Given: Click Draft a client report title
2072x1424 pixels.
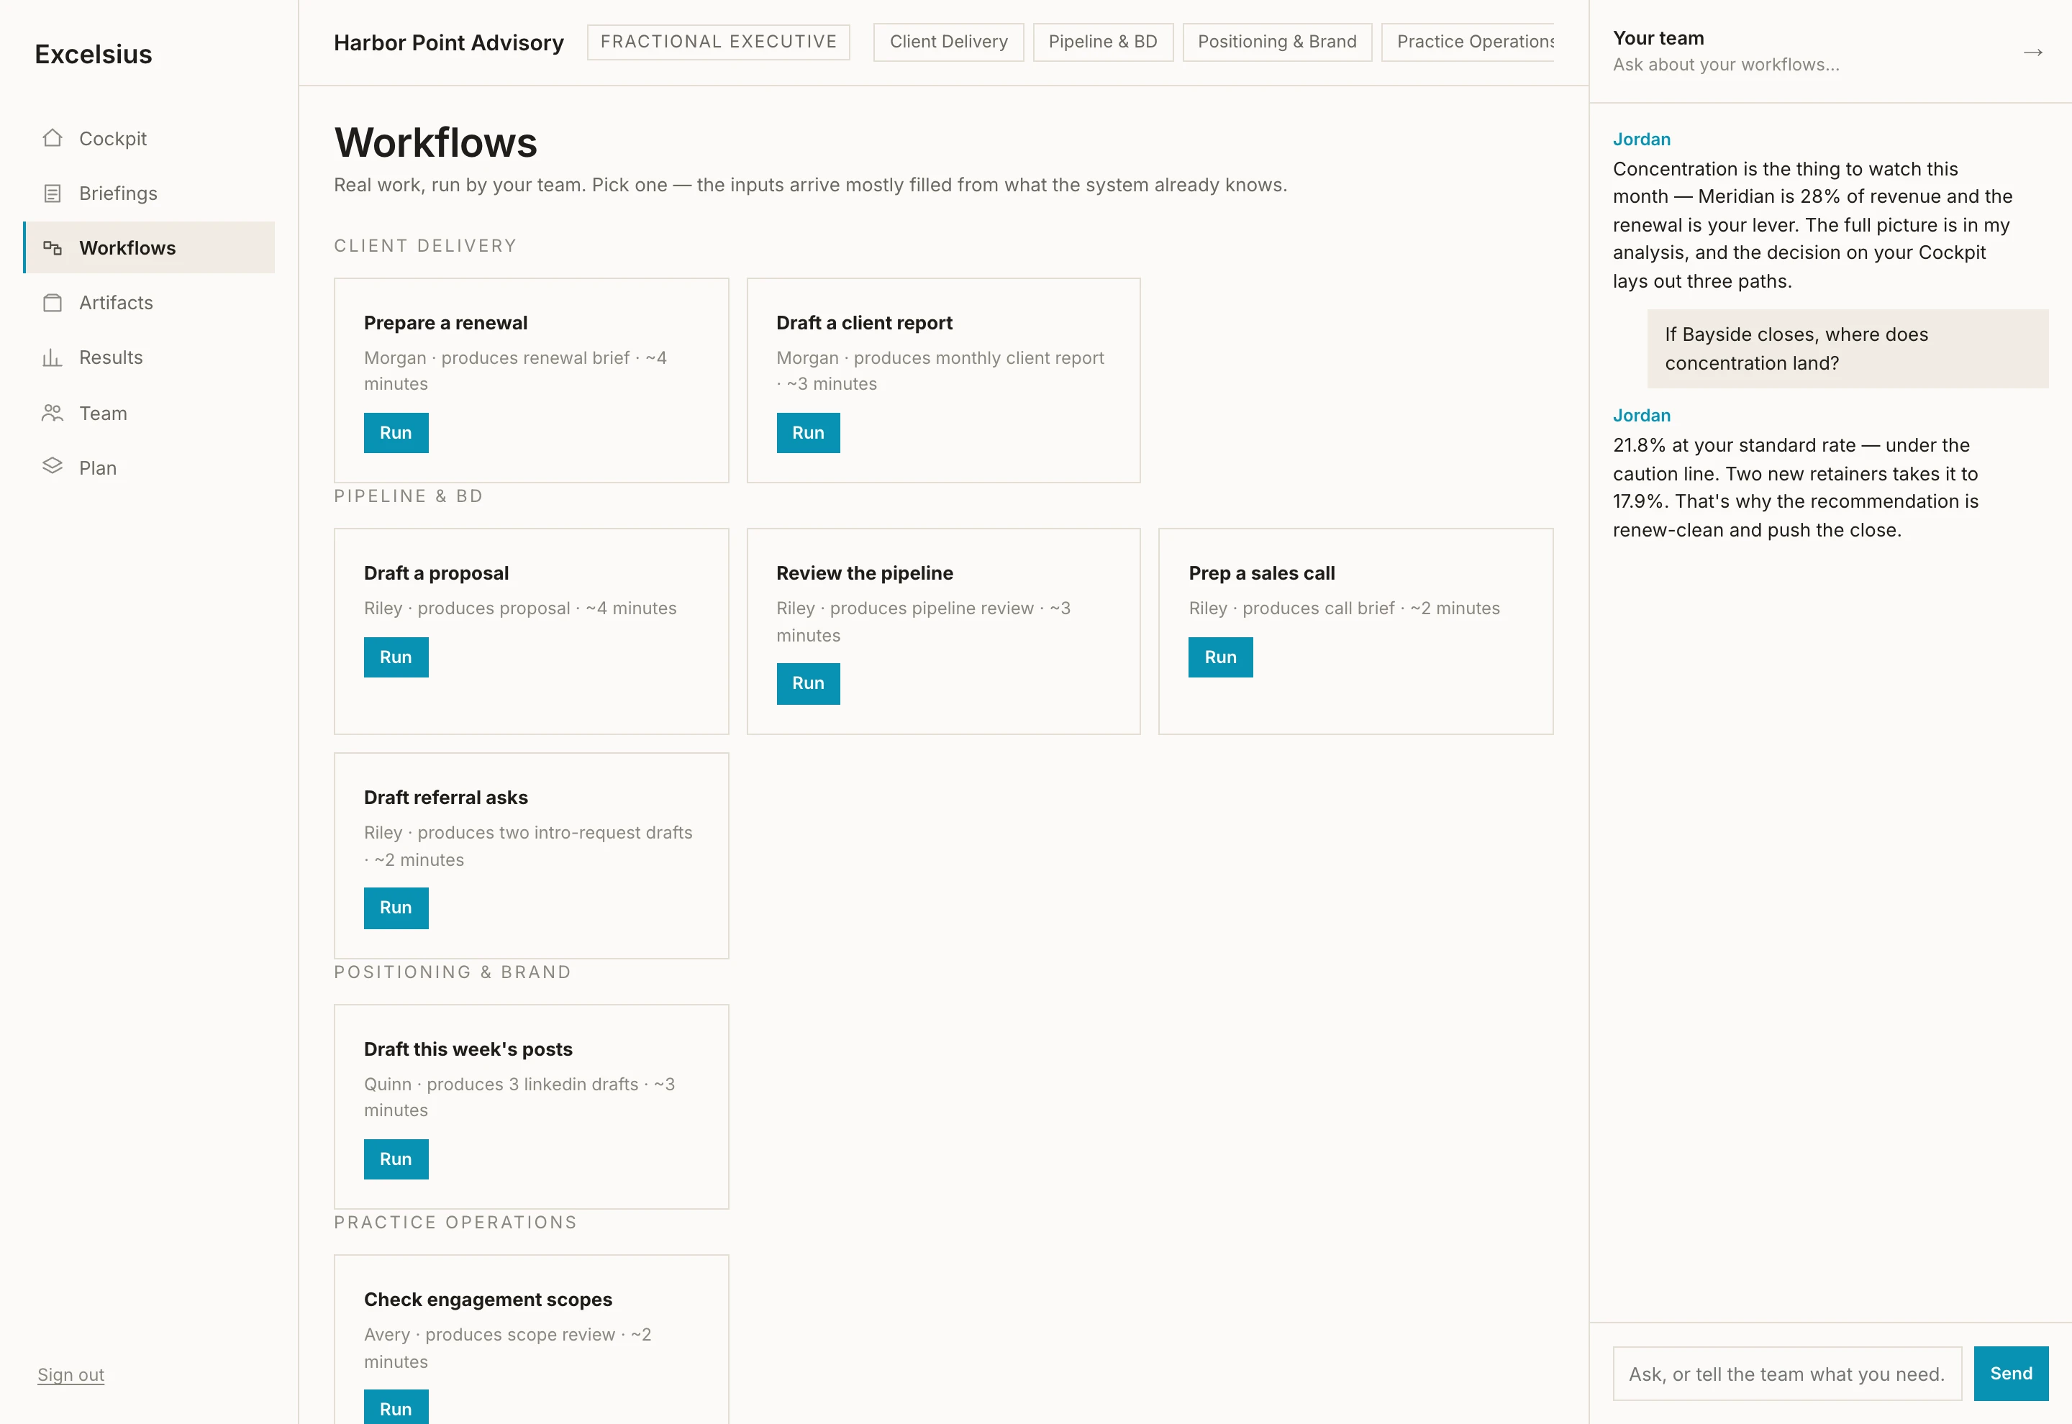Looking at the screenshot, I should tap(864, 323).
